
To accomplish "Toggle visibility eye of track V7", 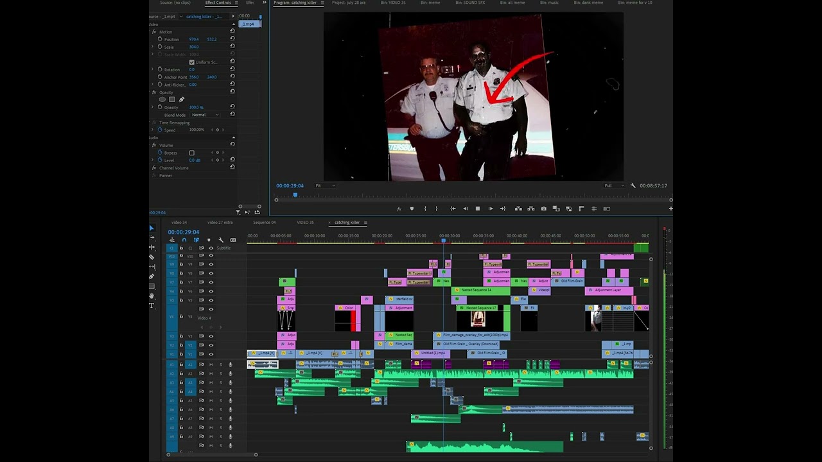I will point(211,282).
